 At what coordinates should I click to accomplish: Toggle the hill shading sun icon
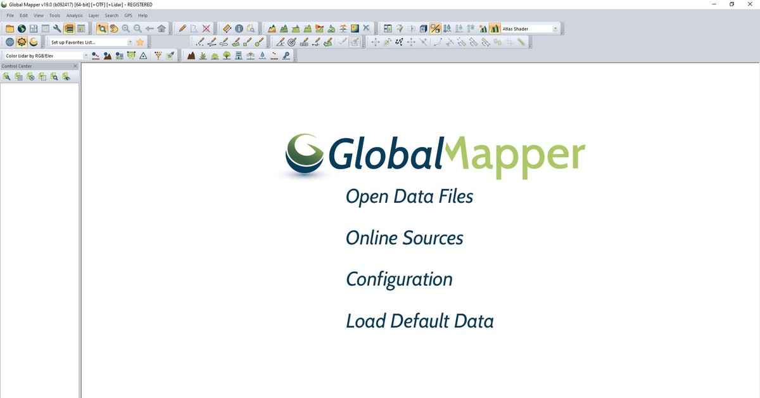22,42
